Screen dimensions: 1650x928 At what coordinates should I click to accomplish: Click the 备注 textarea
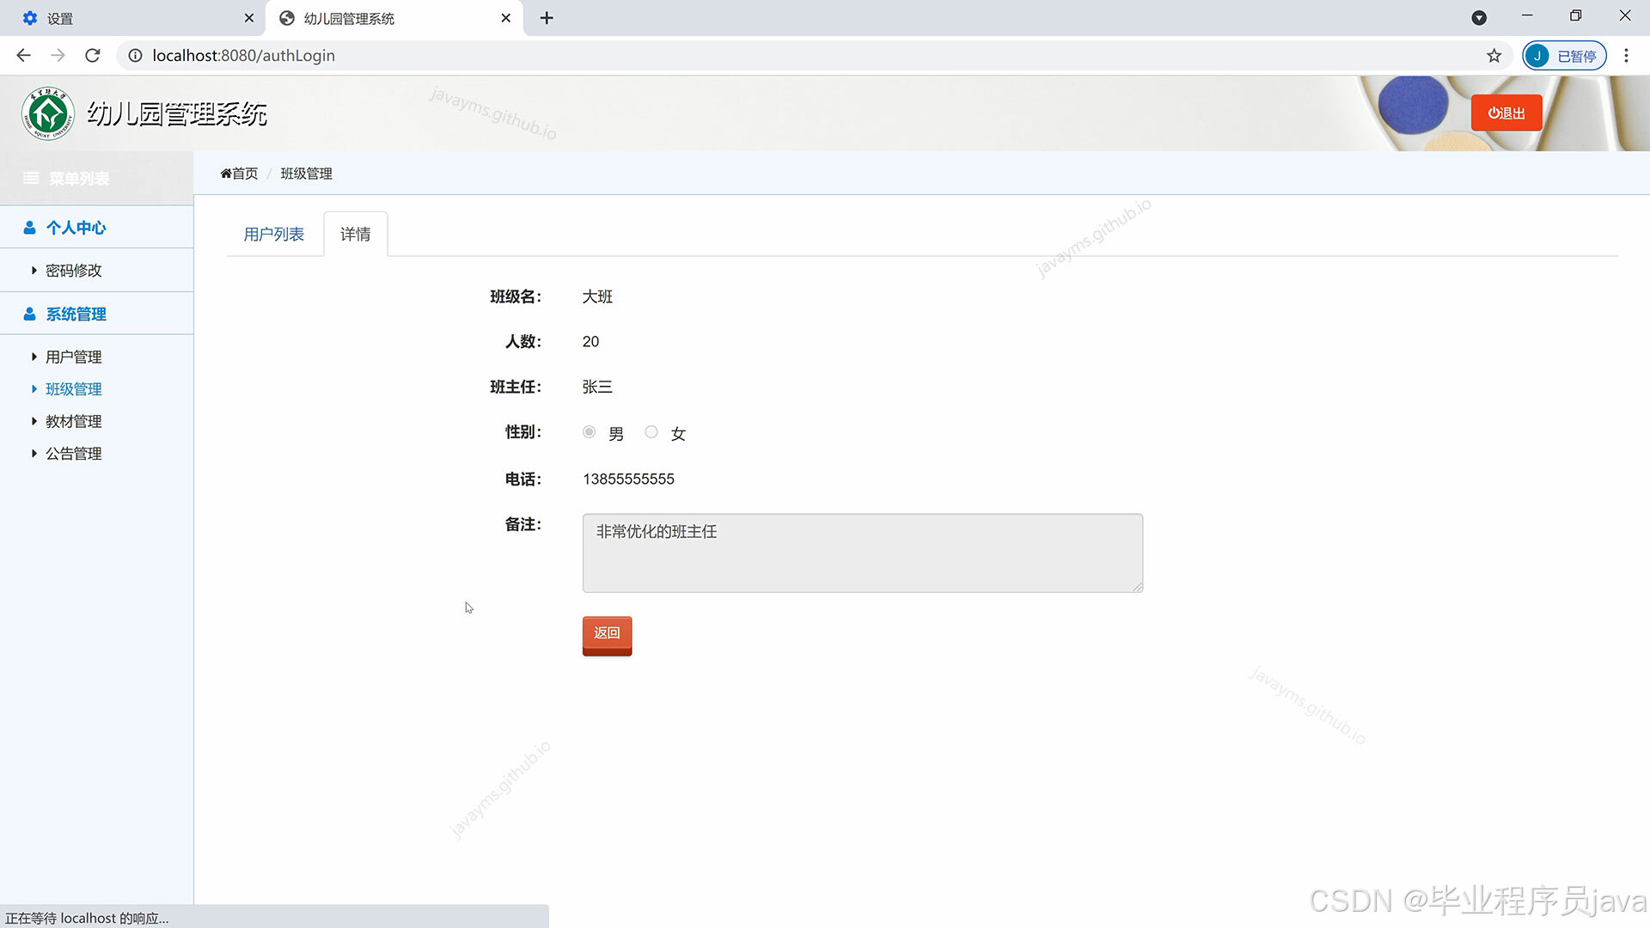click(863, 553)
